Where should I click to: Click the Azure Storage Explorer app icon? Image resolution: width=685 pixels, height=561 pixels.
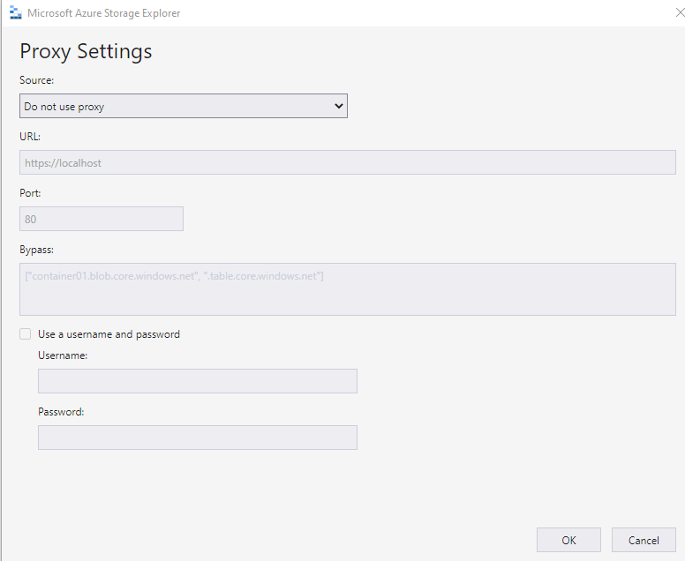[x=15, y=13]
